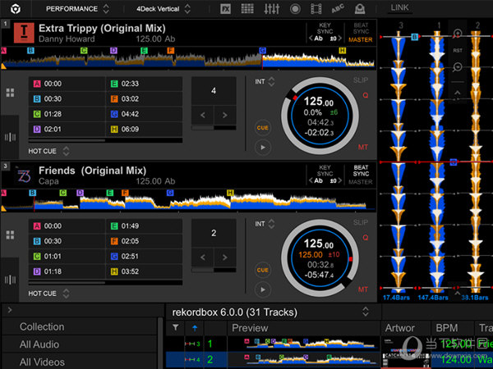Enable SLIP mode on deck 3
493x369 pixels.
click(x=361, y=222)
